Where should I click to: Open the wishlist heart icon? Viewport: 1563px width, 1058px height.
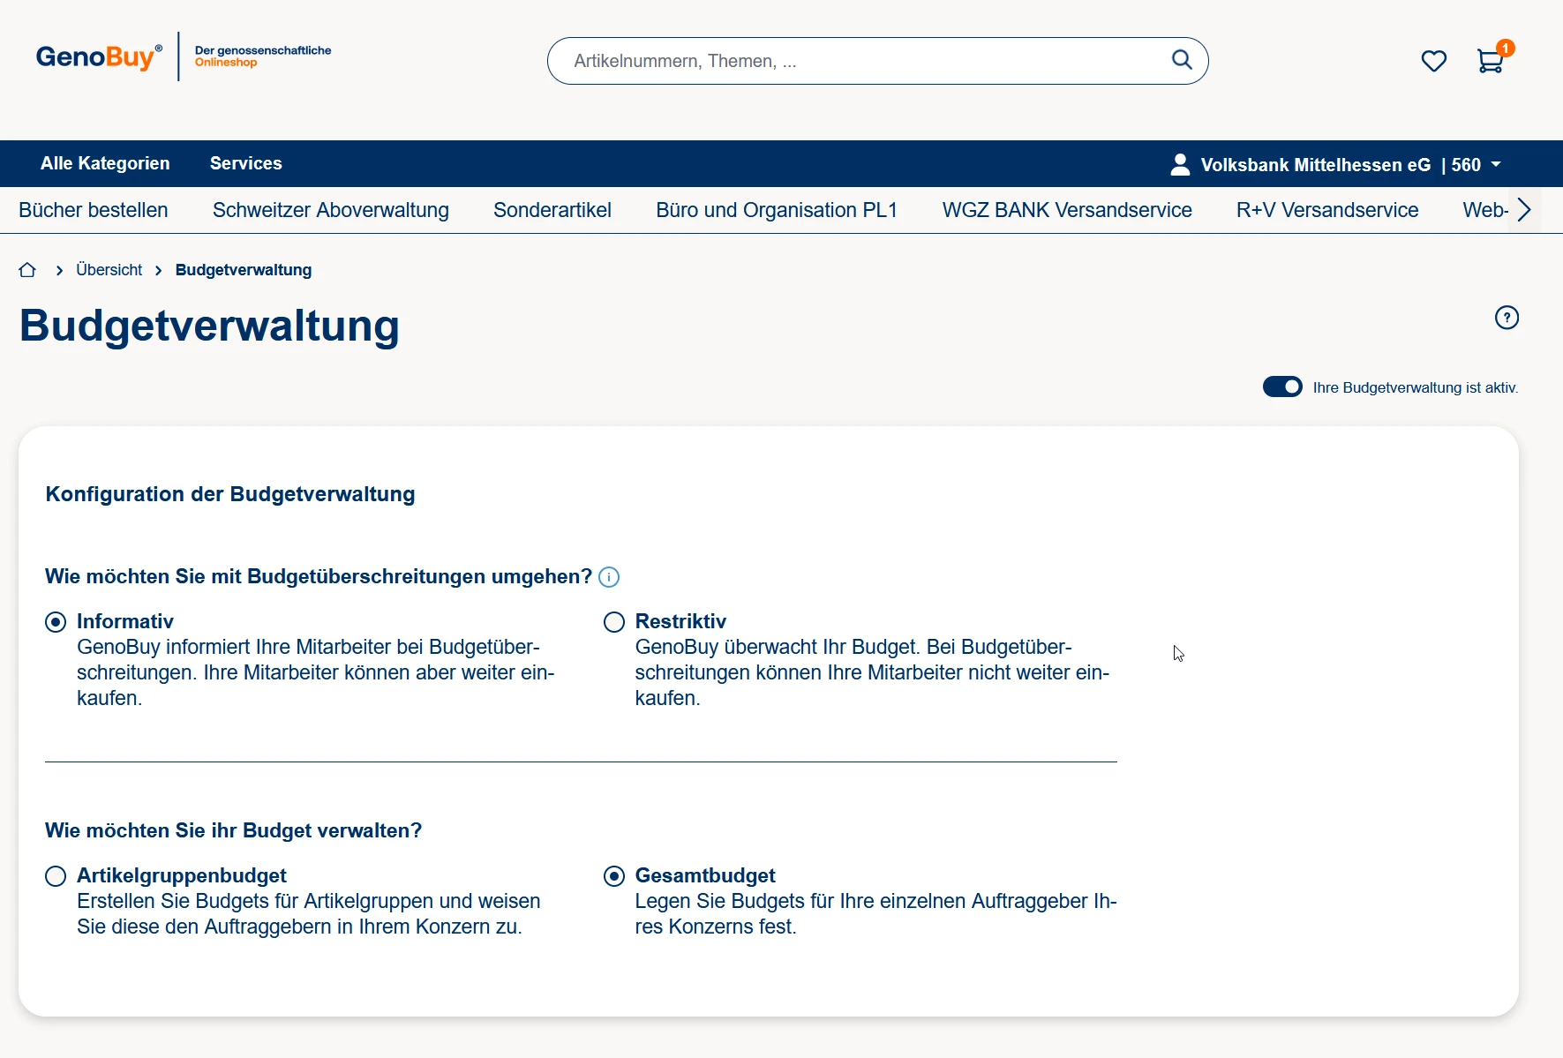click(x=1433, y=61)
